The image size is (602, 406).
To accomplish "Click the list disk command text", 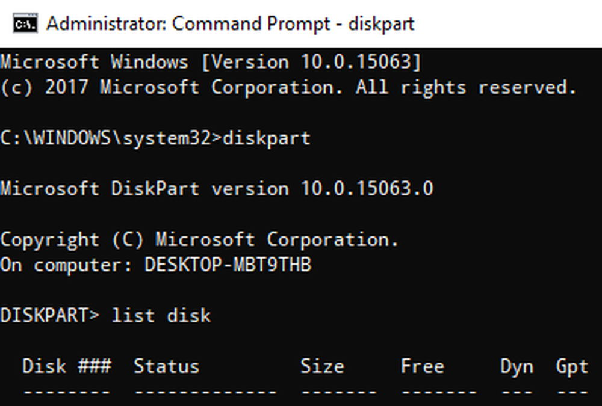I will (161, 315).
